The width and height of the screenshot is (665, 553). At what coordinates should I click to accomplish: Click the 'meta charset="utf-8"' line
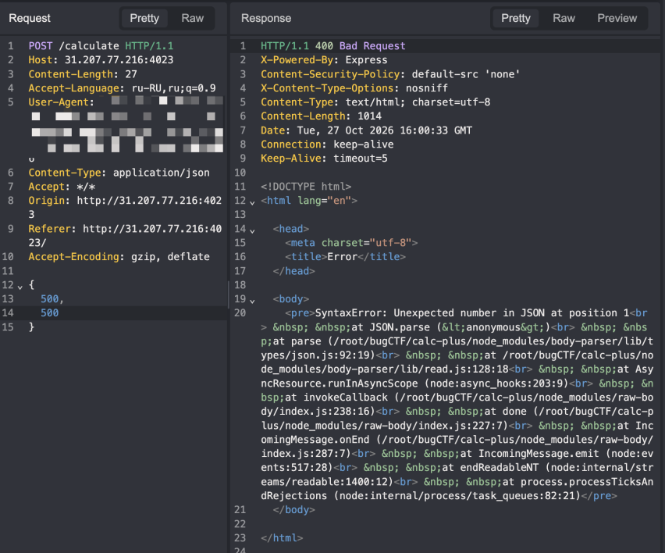click(x=351, y=243)
